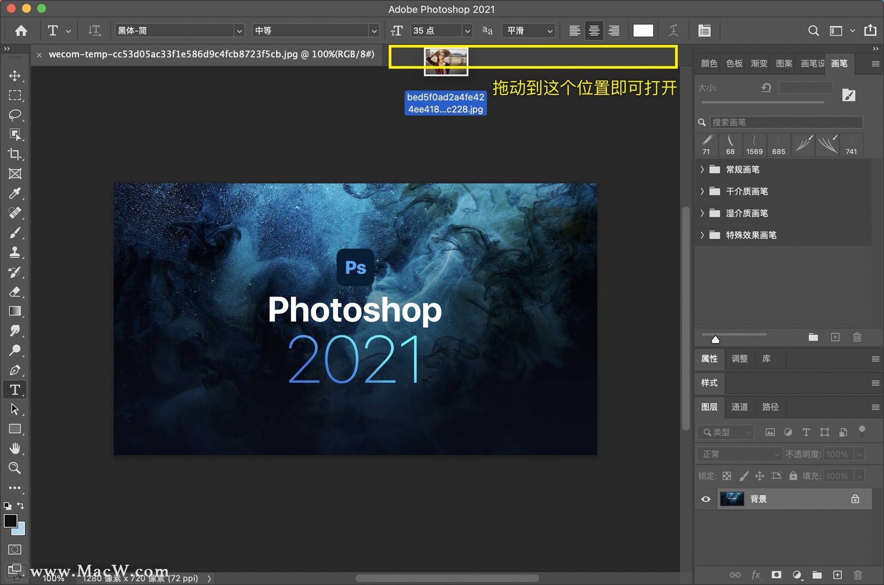The width and height of the screenshot is (884, 585).
Task: Click the Create warped text icon
Action: click(x=673, y=30)
